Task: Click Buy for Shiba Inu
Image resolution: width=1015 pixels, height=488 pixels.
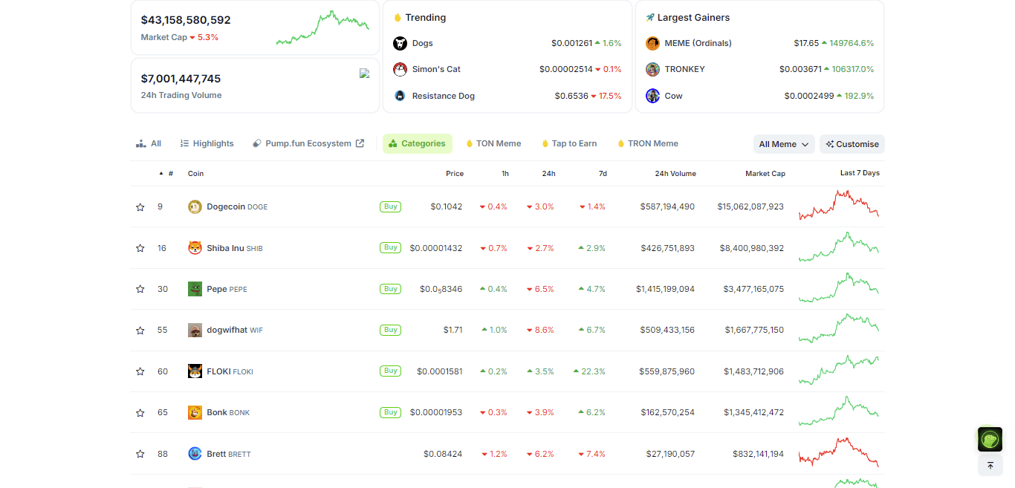Action: [390, 247]
